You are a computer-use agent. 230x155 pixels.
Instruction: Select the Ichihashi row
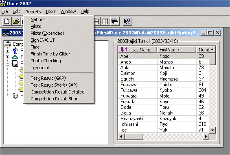coord(164,124)
